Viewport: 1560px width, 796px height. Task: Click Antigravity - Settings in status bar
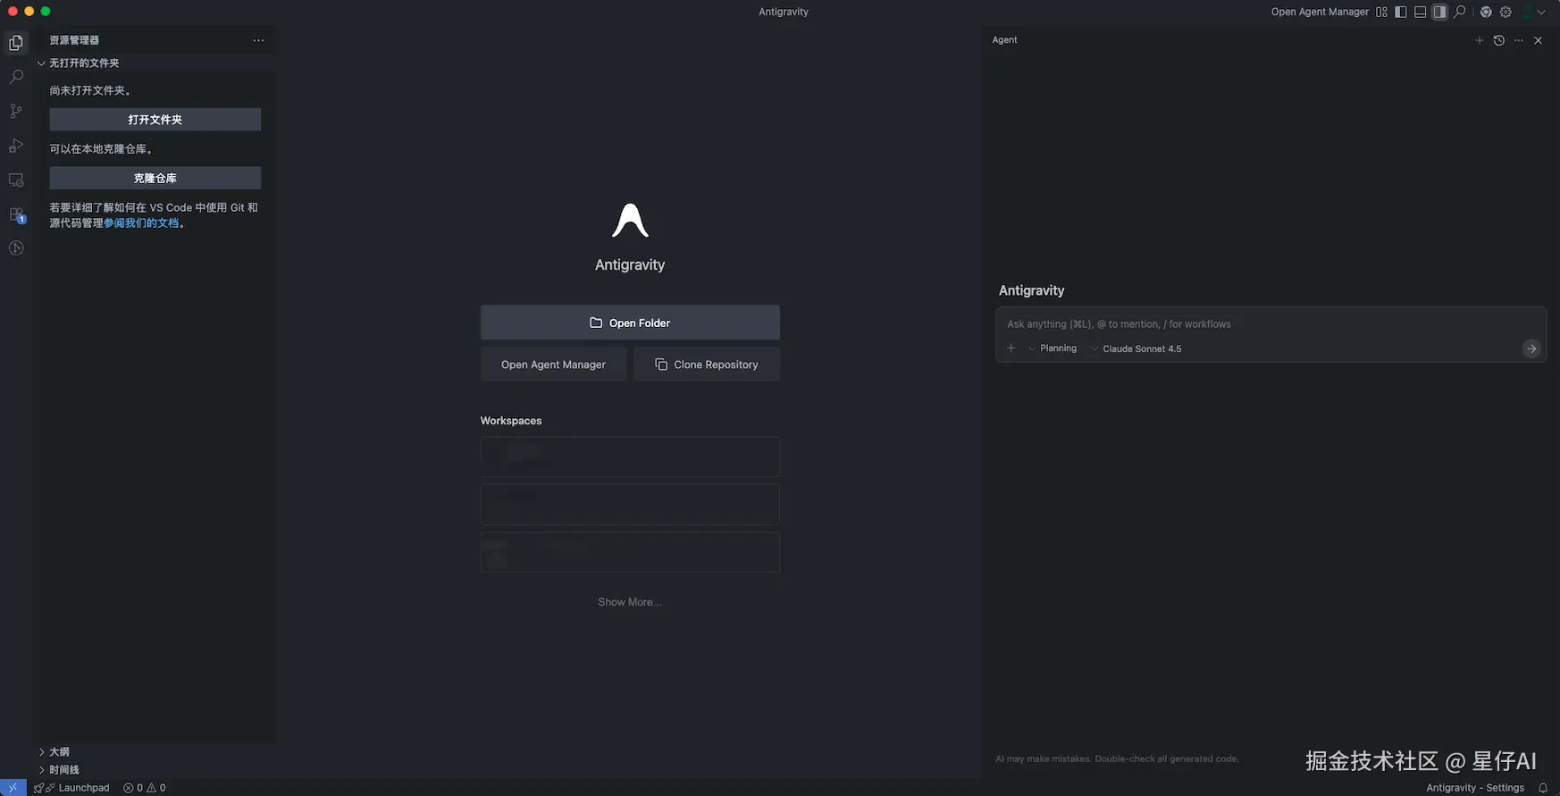[x=1475, y=788]
